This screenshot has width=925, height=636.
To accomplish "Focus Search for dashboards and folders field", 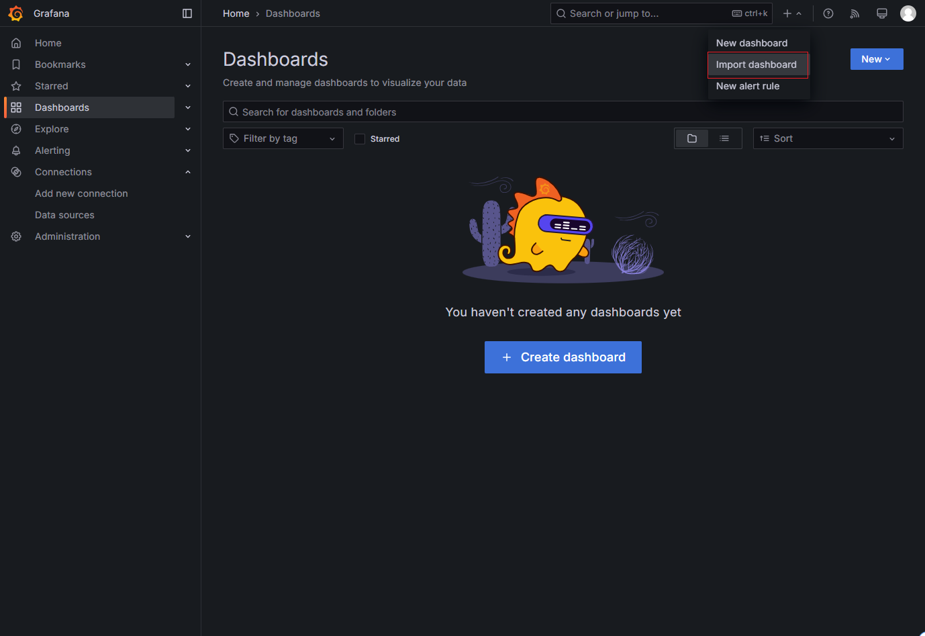I will (x=563, y=111).
